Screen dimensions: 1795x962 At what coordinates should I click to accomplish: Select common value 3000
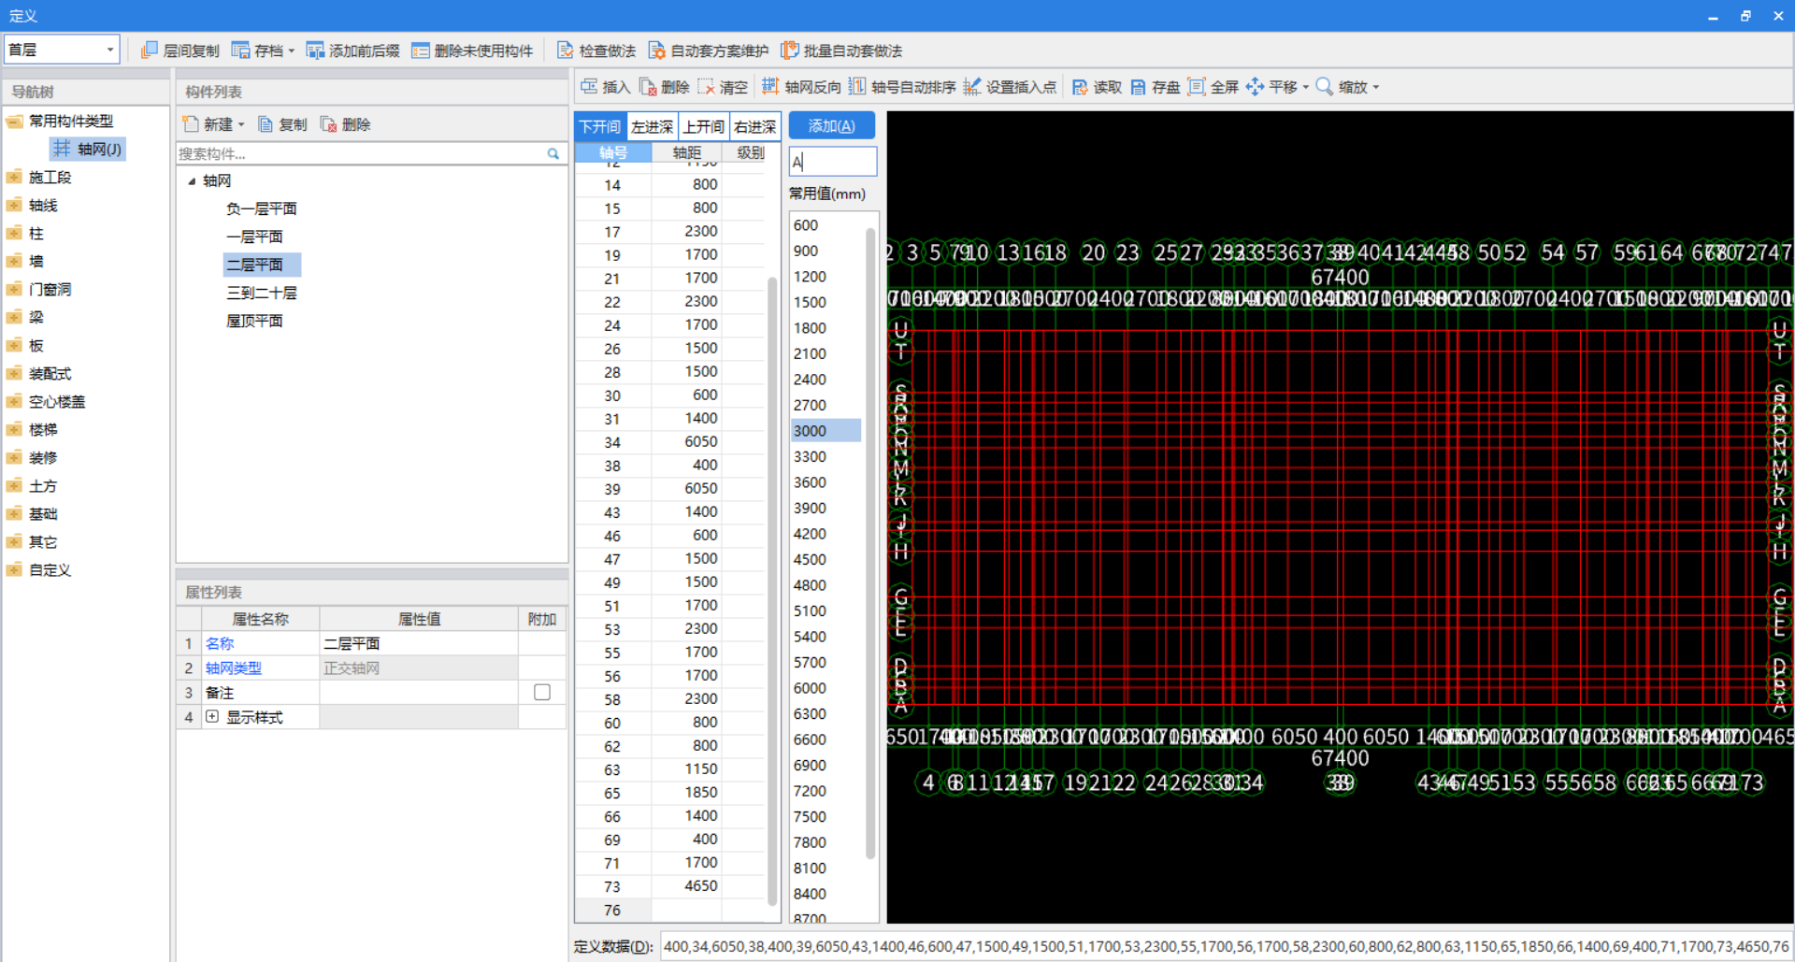pos(826,430)
